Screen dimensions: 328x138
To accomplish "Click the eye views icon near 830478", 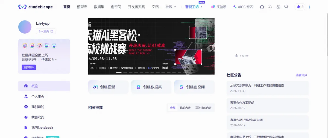I will click(x=236, y=55).
